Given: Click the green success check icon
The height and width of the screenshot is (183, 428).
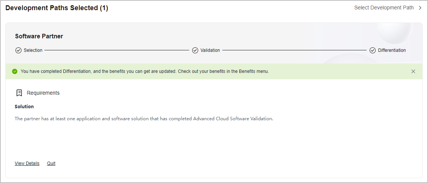Looking at the screenshot, I should coord(15,71).
